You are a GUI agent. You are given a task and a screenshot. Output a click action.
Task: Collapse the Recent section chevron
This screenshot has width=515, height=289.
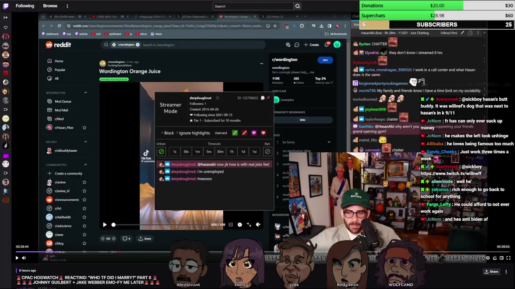tap(85, 142)
